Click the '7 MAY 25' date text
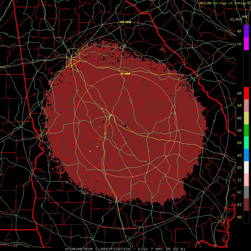Image resolution: width=251 pixels, height=251 pixels. [161, 249]
